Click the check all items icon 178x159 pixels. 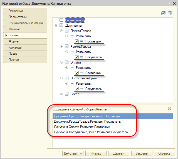163,13
